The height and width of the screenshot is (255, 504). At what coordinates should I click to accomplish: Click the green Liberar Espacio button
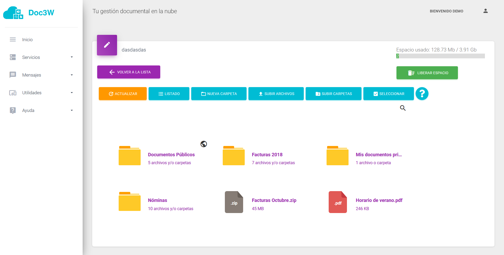[x=427, y=73]
